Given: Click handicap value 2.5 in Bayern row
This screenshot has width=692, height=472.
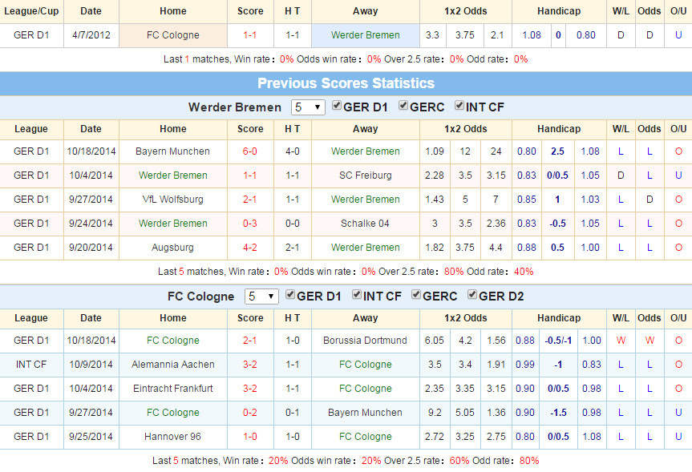Looking at the screenshot, I should pyautogui.click(x=557, y=151).
